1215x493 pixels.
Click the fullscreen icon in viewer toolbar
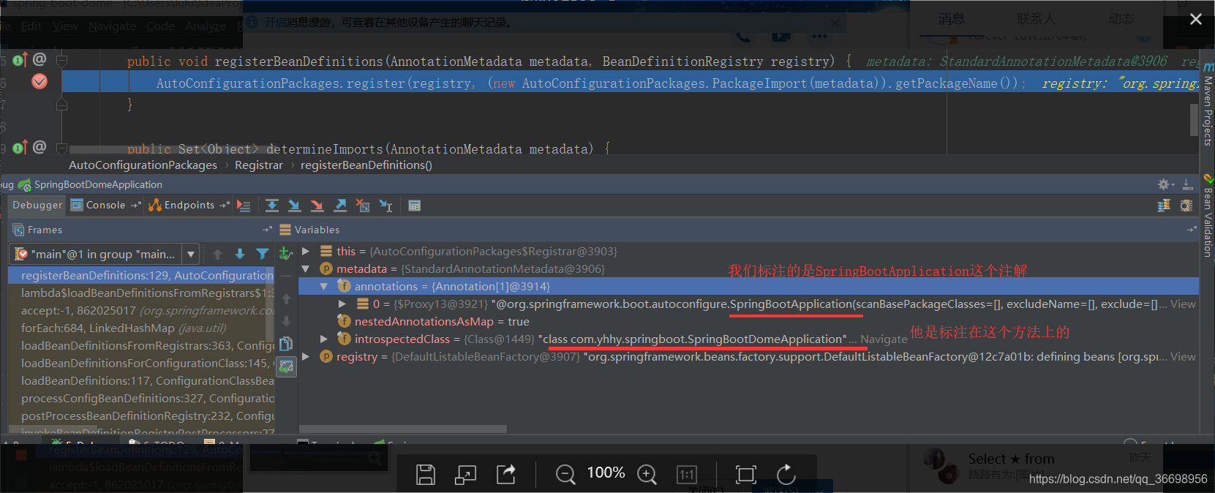tap(745, 475)
